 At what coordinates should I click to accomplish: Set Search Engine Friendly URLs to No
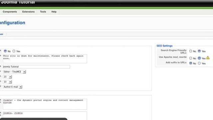pyautogui.click(x=191, y=51)
